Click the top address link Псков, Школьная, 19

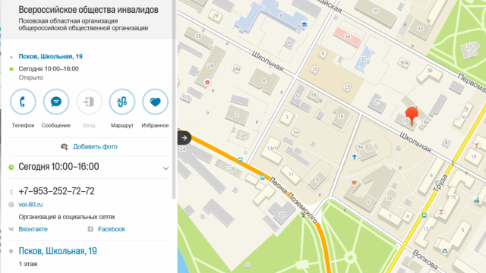51,56
